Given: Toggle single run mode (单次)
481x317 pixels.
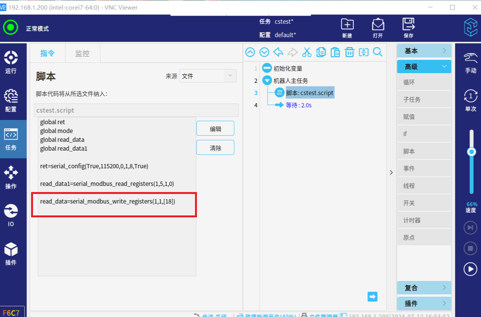Looking at the screenshot, I should tap(470, 100).
